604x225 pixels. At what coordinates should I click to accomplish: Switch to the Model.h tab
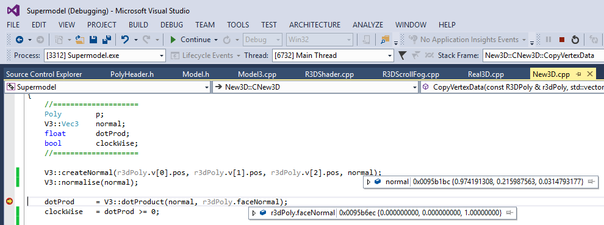click(196, 74)
